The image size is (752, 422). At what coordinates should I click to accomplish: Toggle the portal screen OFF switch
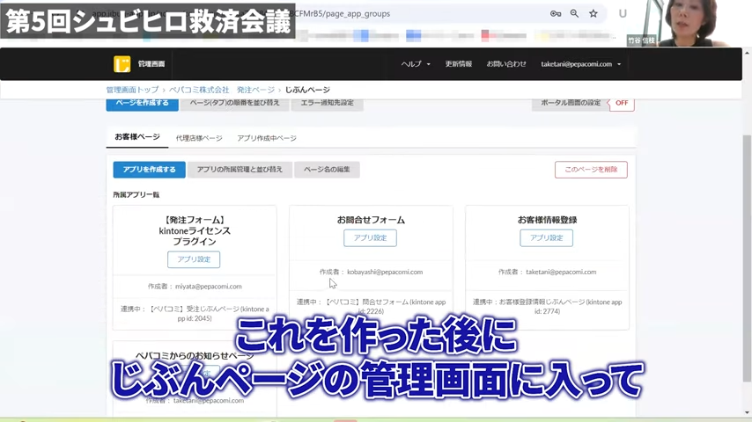(x=622, y=103)
